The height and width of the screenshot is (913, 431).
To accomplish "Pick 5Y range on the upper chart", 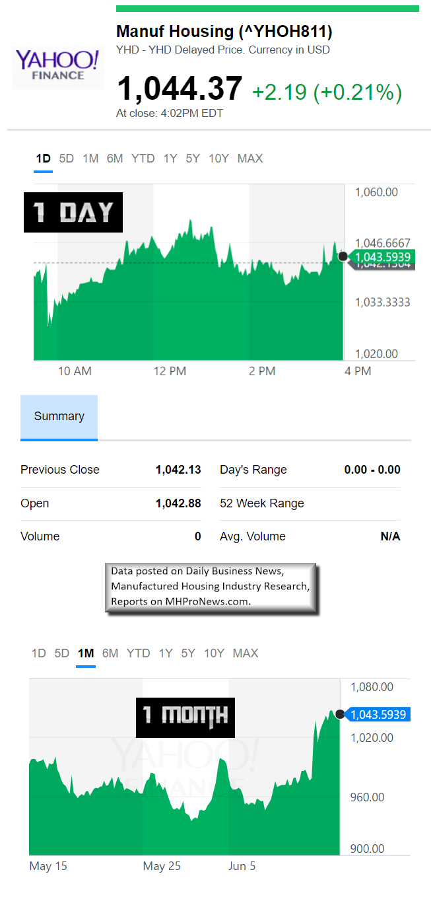I will pyautogui.click(x=193, y=159).
